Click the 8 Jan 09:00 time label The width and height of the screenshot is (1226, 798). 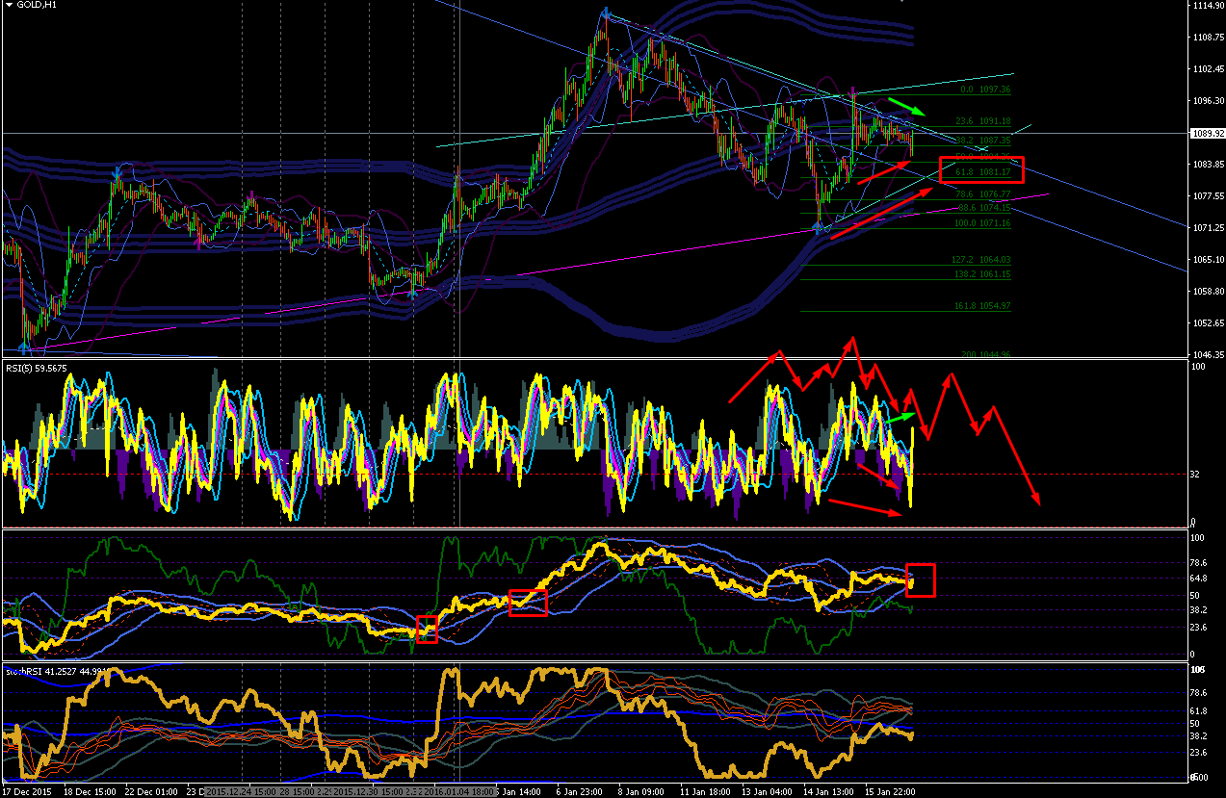pos(642,791)
